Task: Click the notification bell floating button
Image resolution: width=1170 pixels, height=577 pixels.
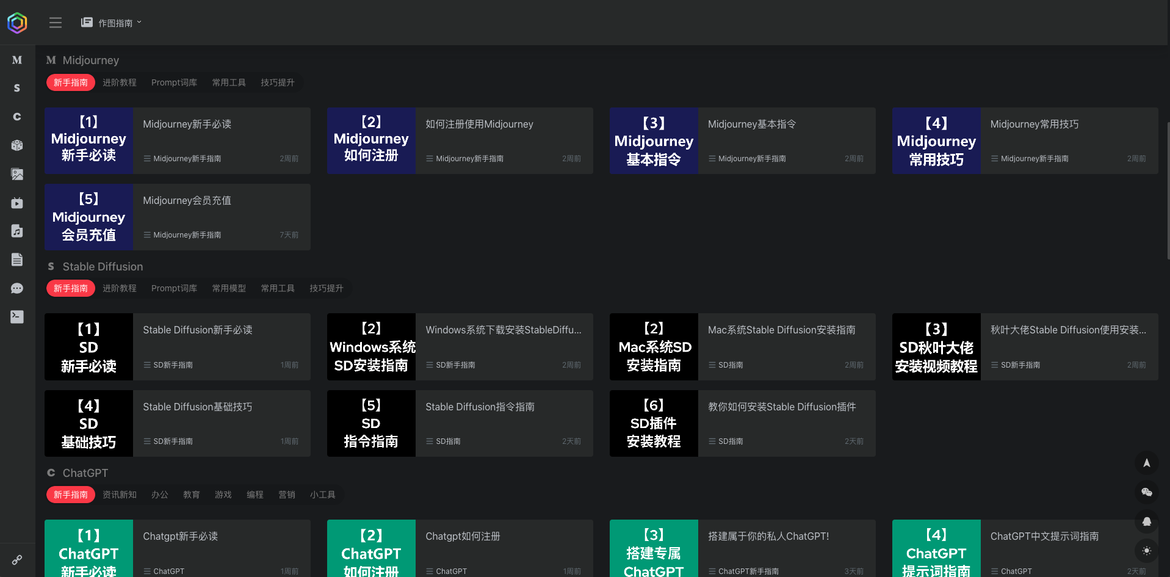Action: (x=1147, y=521)
